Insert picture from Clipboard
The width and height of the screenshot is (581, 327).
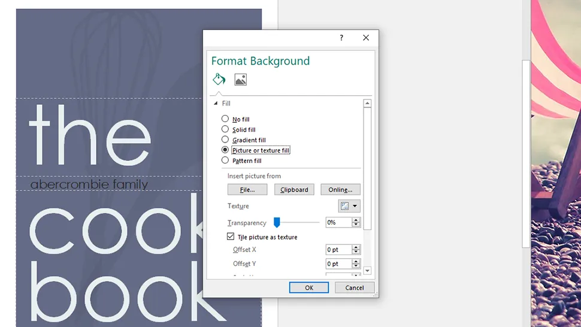[294, 189]
